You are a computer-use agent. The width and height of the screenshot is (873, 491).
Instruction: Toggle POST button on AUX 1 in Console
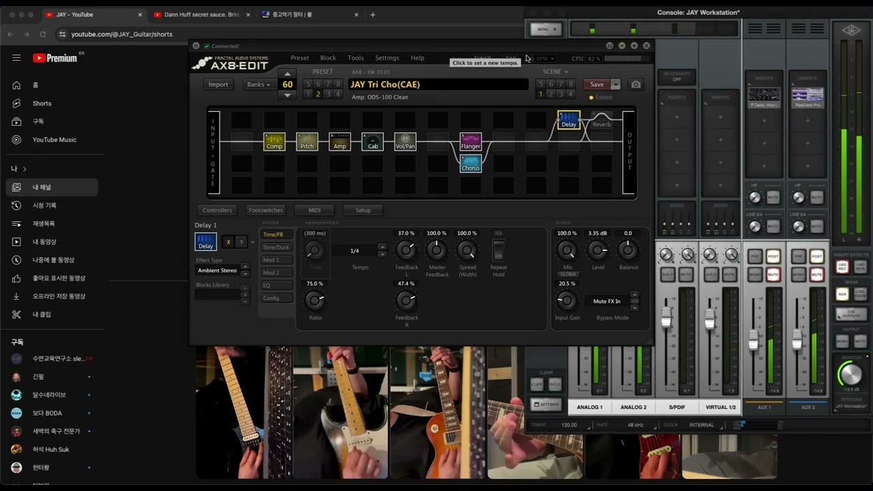[x=773, y=256]
